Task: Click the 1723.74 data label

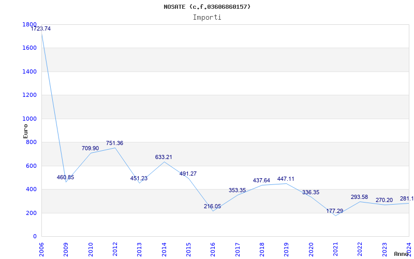Action: (41, 29)
